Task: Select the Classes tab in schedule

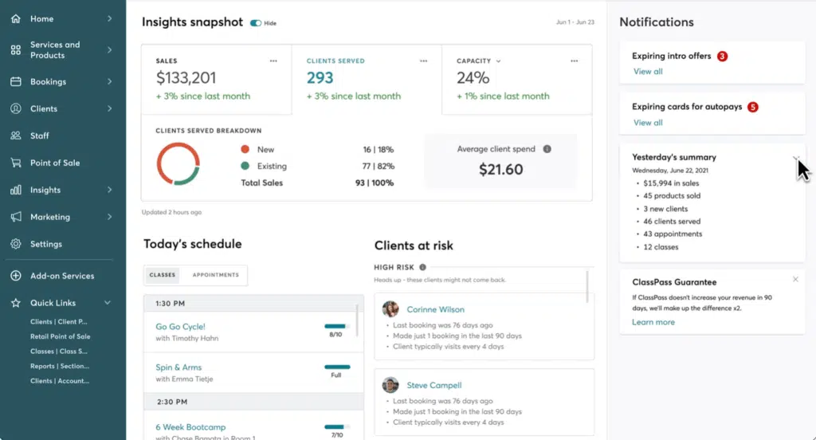Action: point(163,275)
